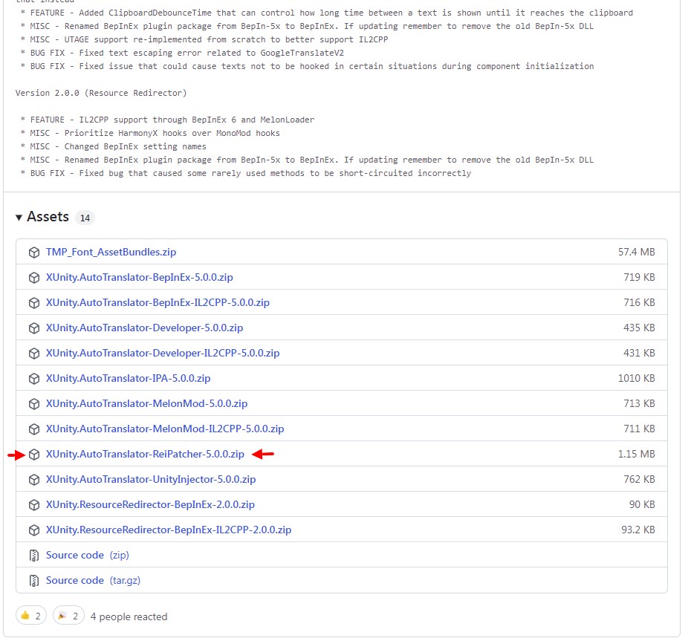
Task: Click package icon beside AutoTranslator-Developer-5.0.0.zip
Action: [x=34, y=328]
